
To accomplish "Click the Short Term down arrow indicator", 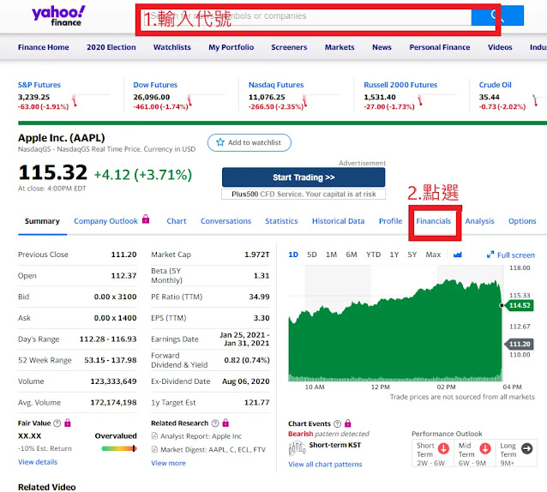I will pos(443,448).
